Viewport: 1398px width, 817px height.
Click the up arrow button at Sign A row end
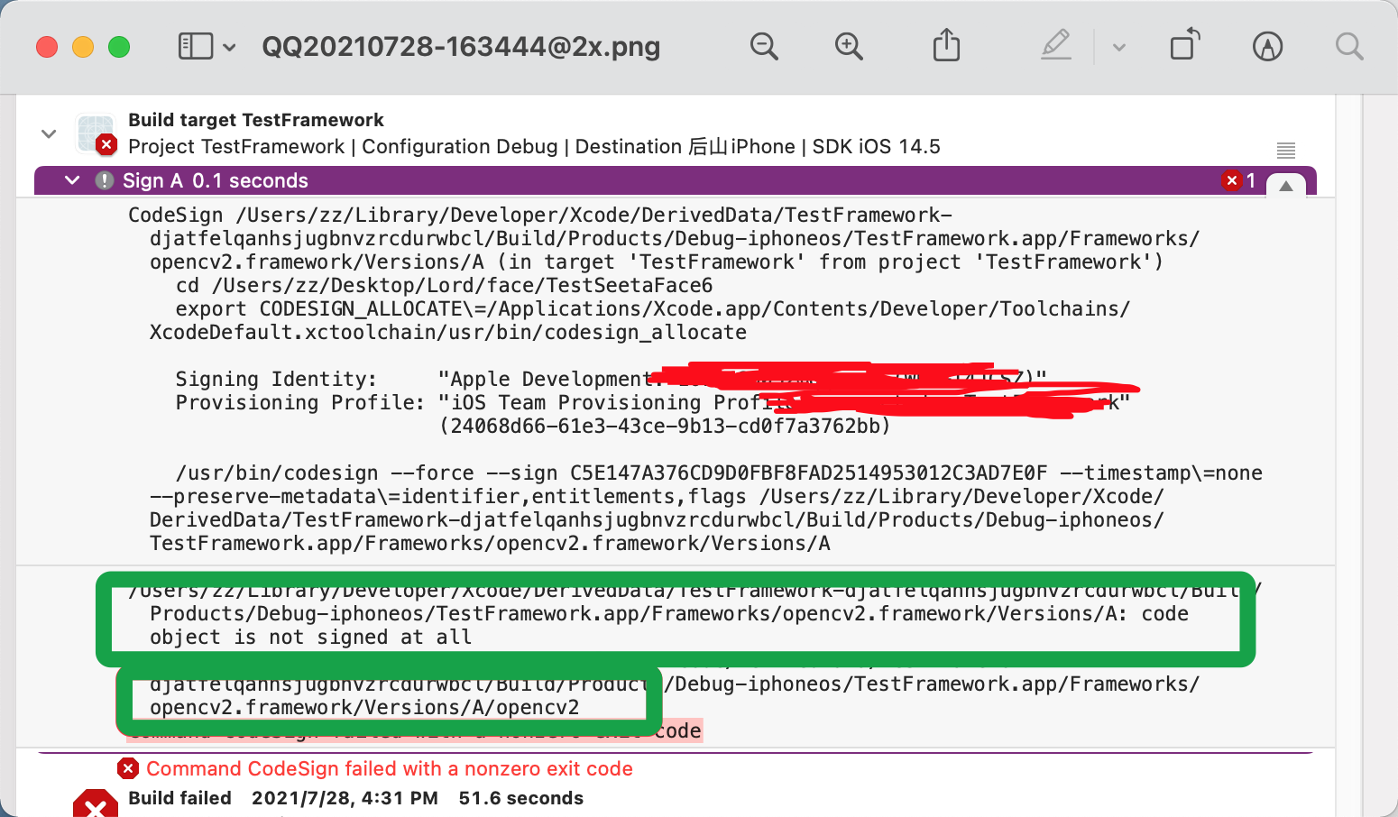pyautogui.click(x=1286, y=186)
